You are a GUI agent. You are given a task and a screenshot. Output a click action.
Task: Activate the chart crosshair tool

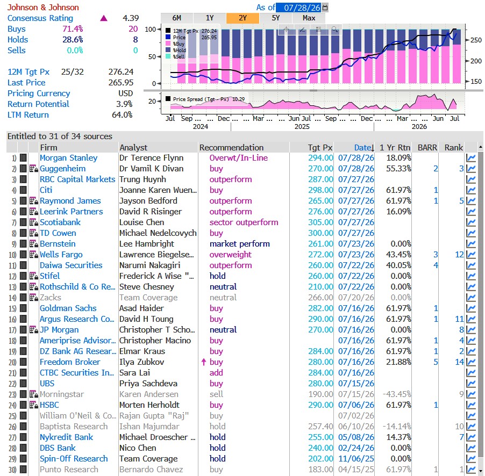coord(286,30)
